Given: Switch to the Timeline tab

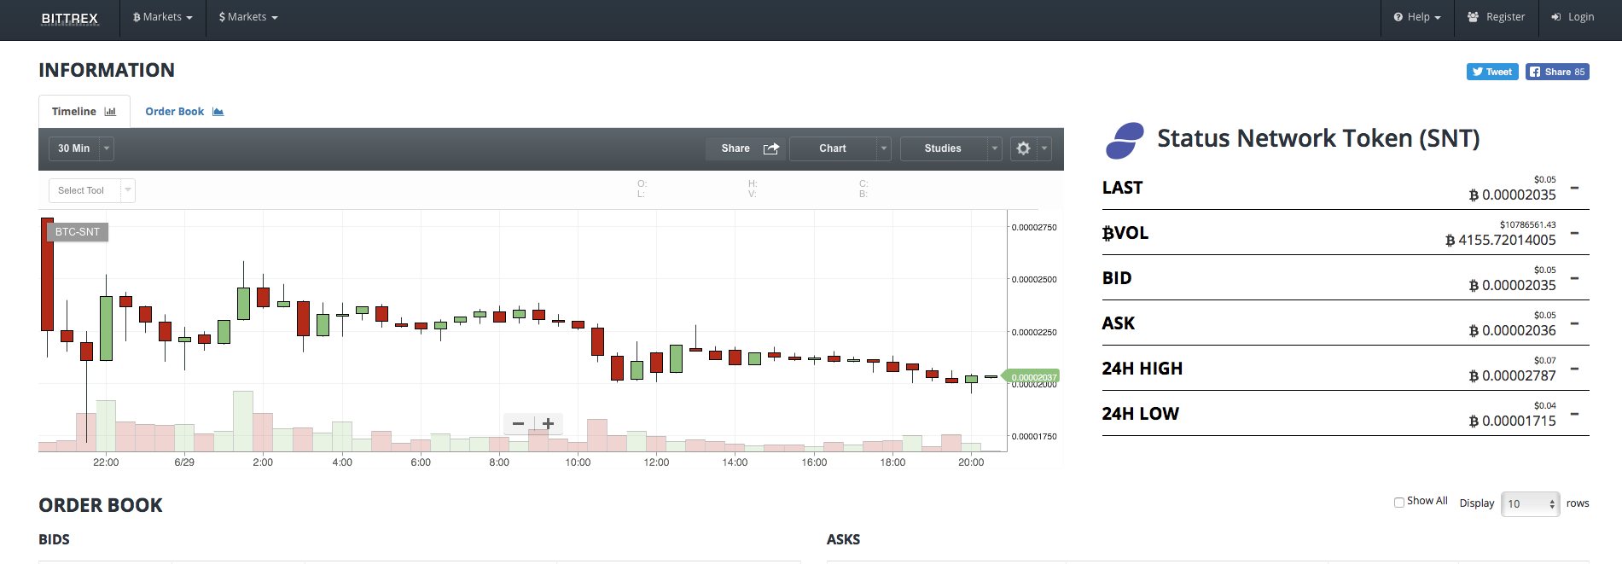Looking at the screenshot, I should [84, 112].
